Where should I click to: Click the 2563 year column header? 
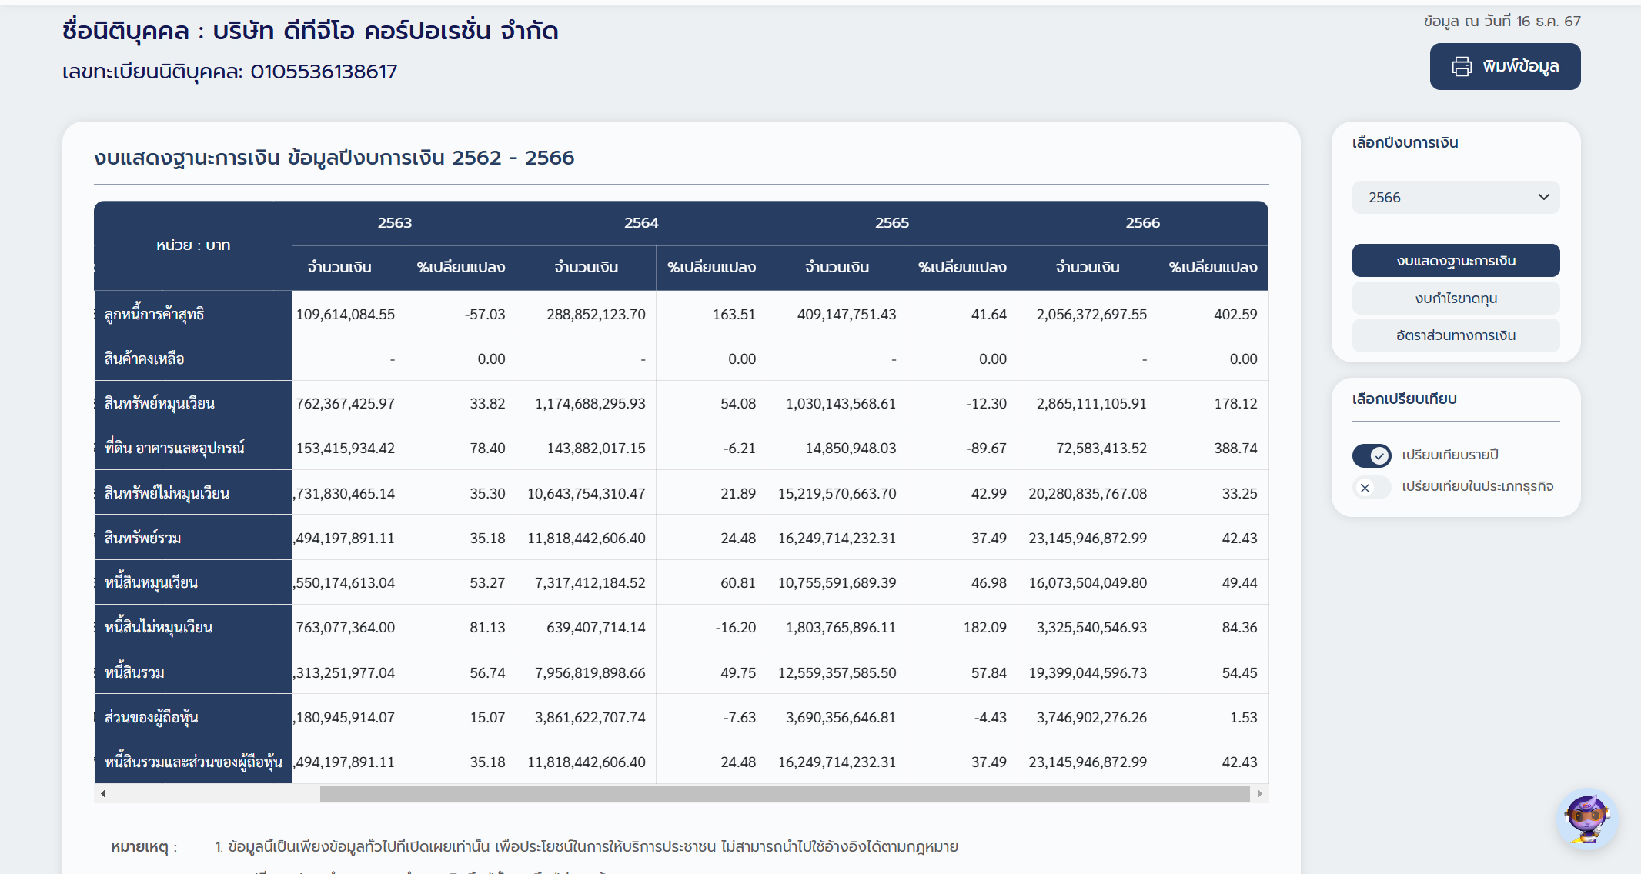click(x=394, y=223)
